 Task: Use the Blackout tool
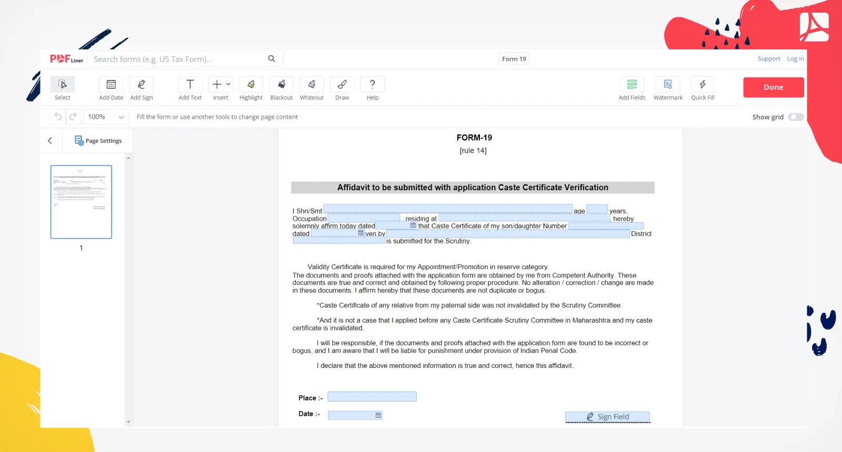tap(282, 88)
